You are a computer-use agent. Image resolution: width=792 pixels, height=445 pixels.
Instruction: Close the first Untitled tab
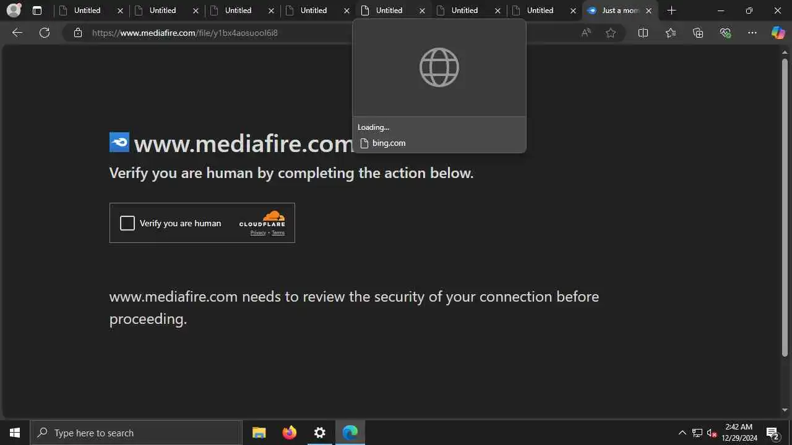[x=120, y=11]
